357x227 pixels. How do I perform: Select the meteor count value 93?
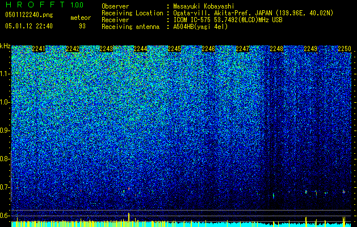[82, 26]
